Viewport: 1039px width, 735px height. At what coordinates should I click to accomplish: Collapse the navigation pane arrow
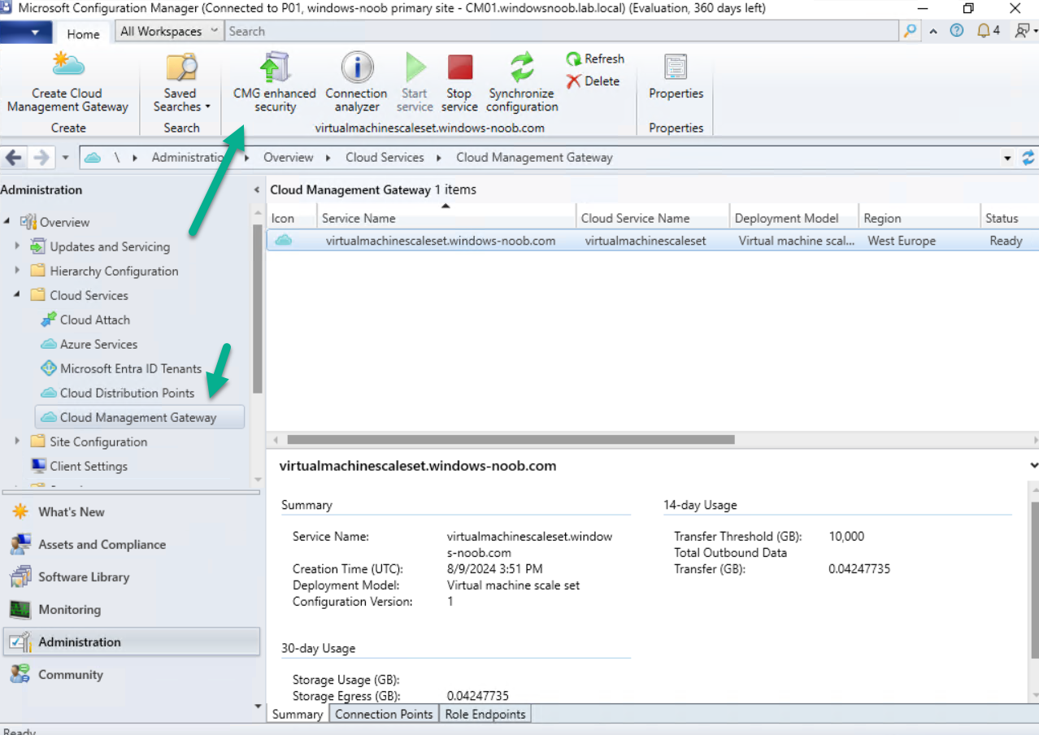[257, 189]
